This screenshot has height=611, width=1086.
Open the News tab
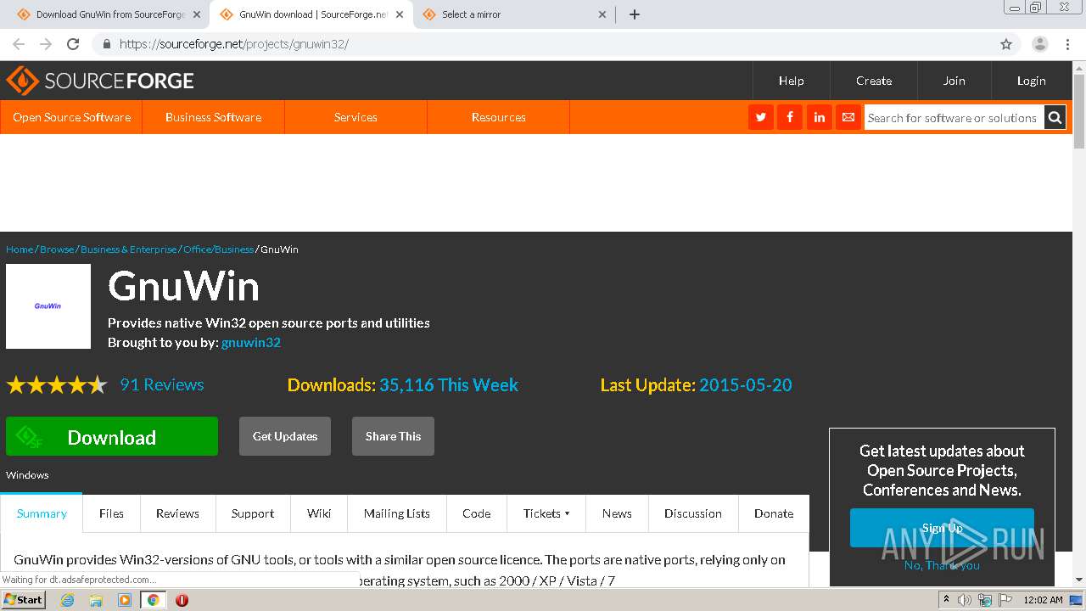pyautogui.click(x=617, y=513)
